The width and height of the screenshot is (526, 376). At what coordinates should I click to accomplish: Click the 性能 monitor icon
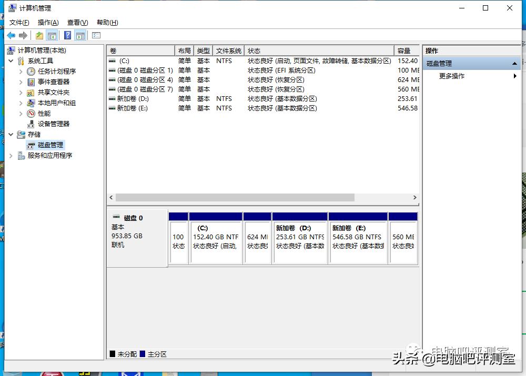tap(31, 114)
